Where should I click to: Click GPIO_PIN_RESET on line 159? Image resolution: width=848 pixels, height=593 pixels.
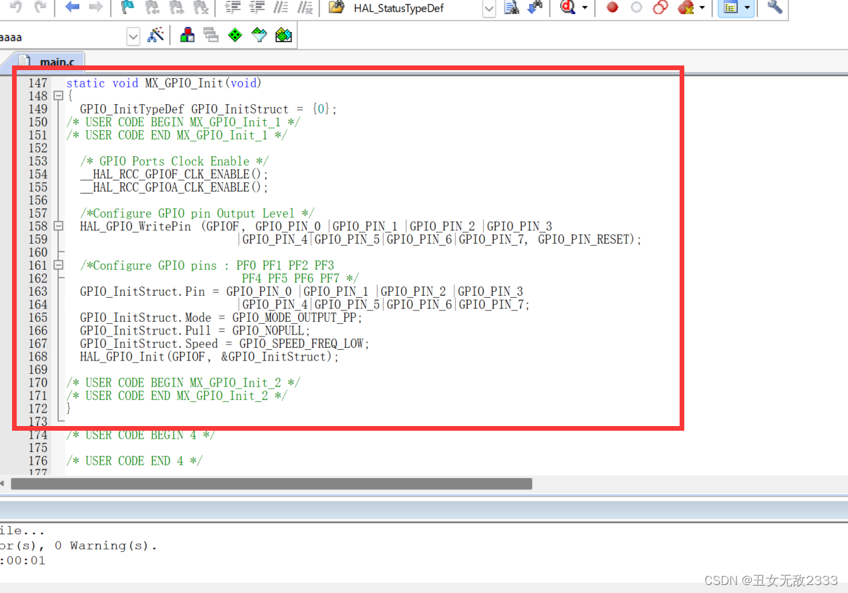(x=583, y=240)
